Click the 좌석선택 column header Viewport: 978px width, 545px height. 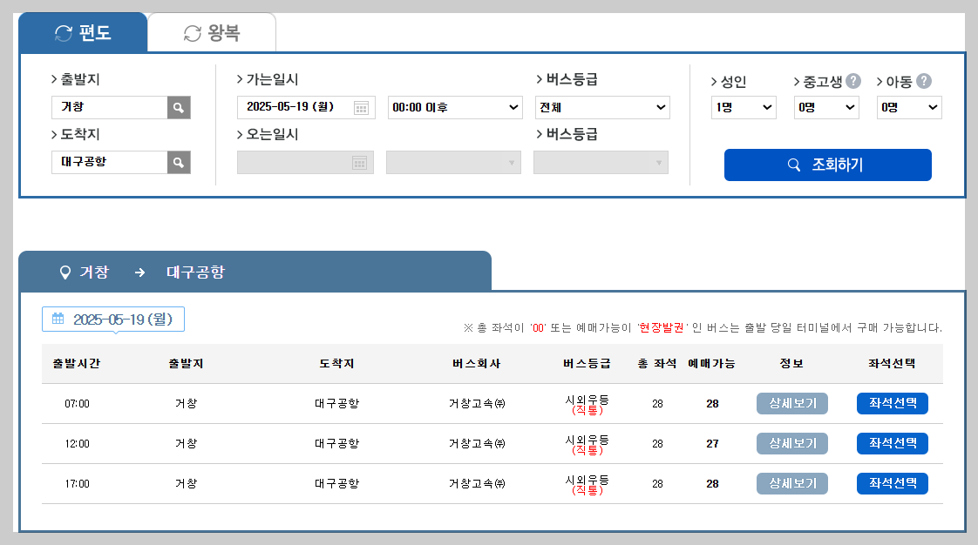coord(892,364)
